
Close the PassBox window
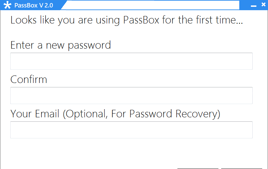tap(263, 5)
